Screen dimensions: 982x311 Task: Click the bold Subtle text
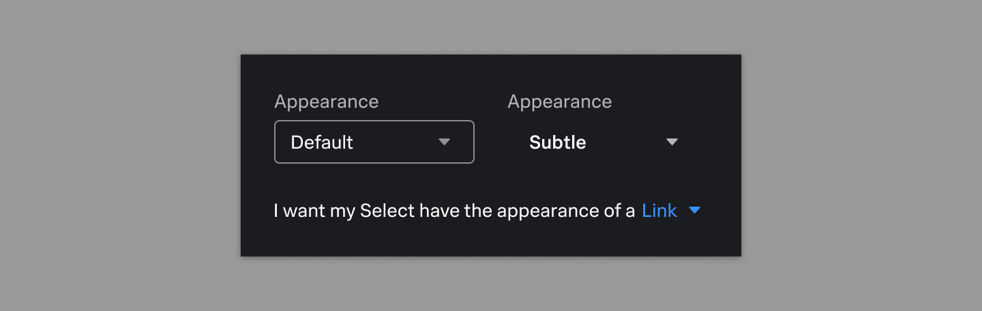(557, 142)
